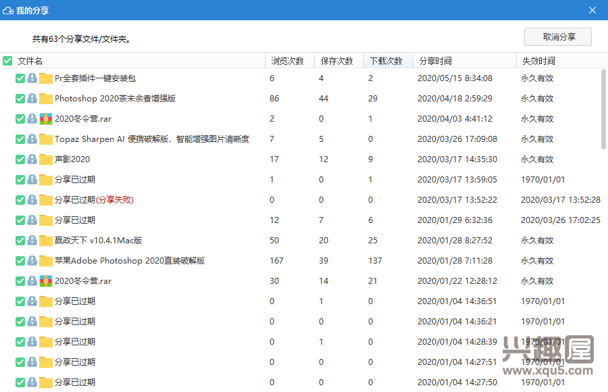Click the lock icon on 声影2020 row
This screenshot has width=608, height=392.
tap(32, 159)
